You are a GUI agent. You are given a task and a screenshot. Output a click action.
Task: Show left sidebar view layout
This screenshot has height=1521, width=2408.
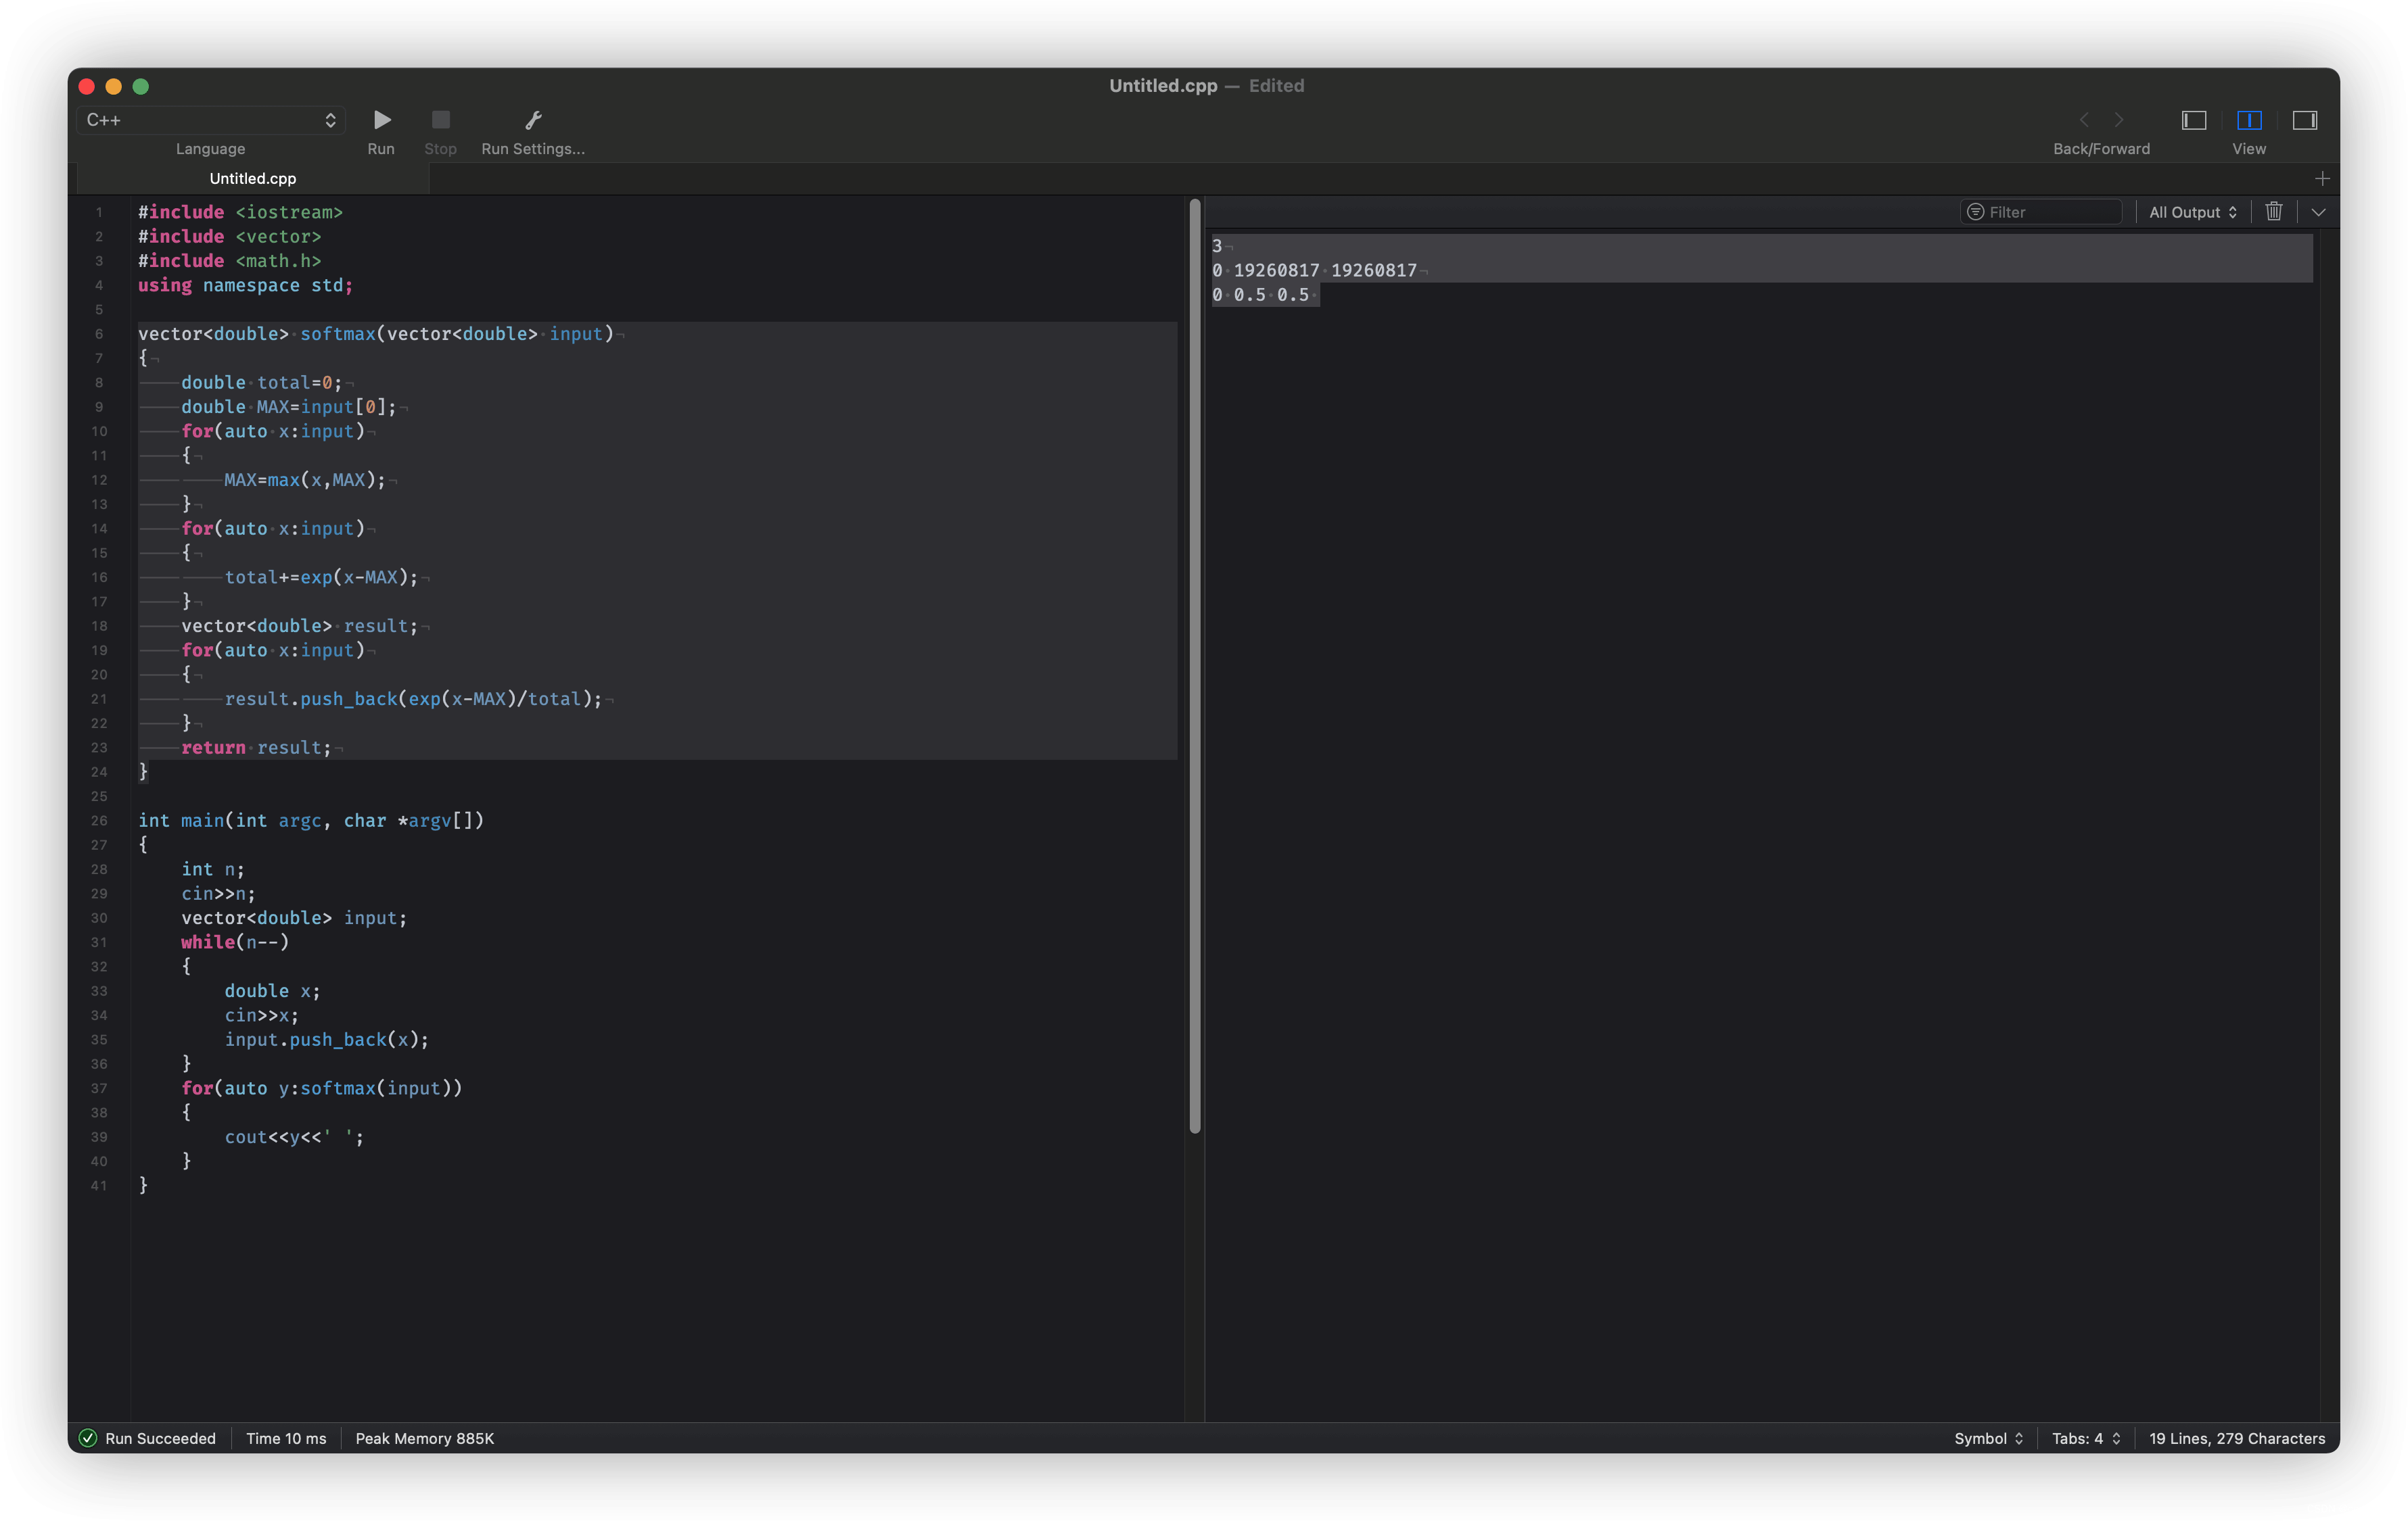(x=2193, y=120)
